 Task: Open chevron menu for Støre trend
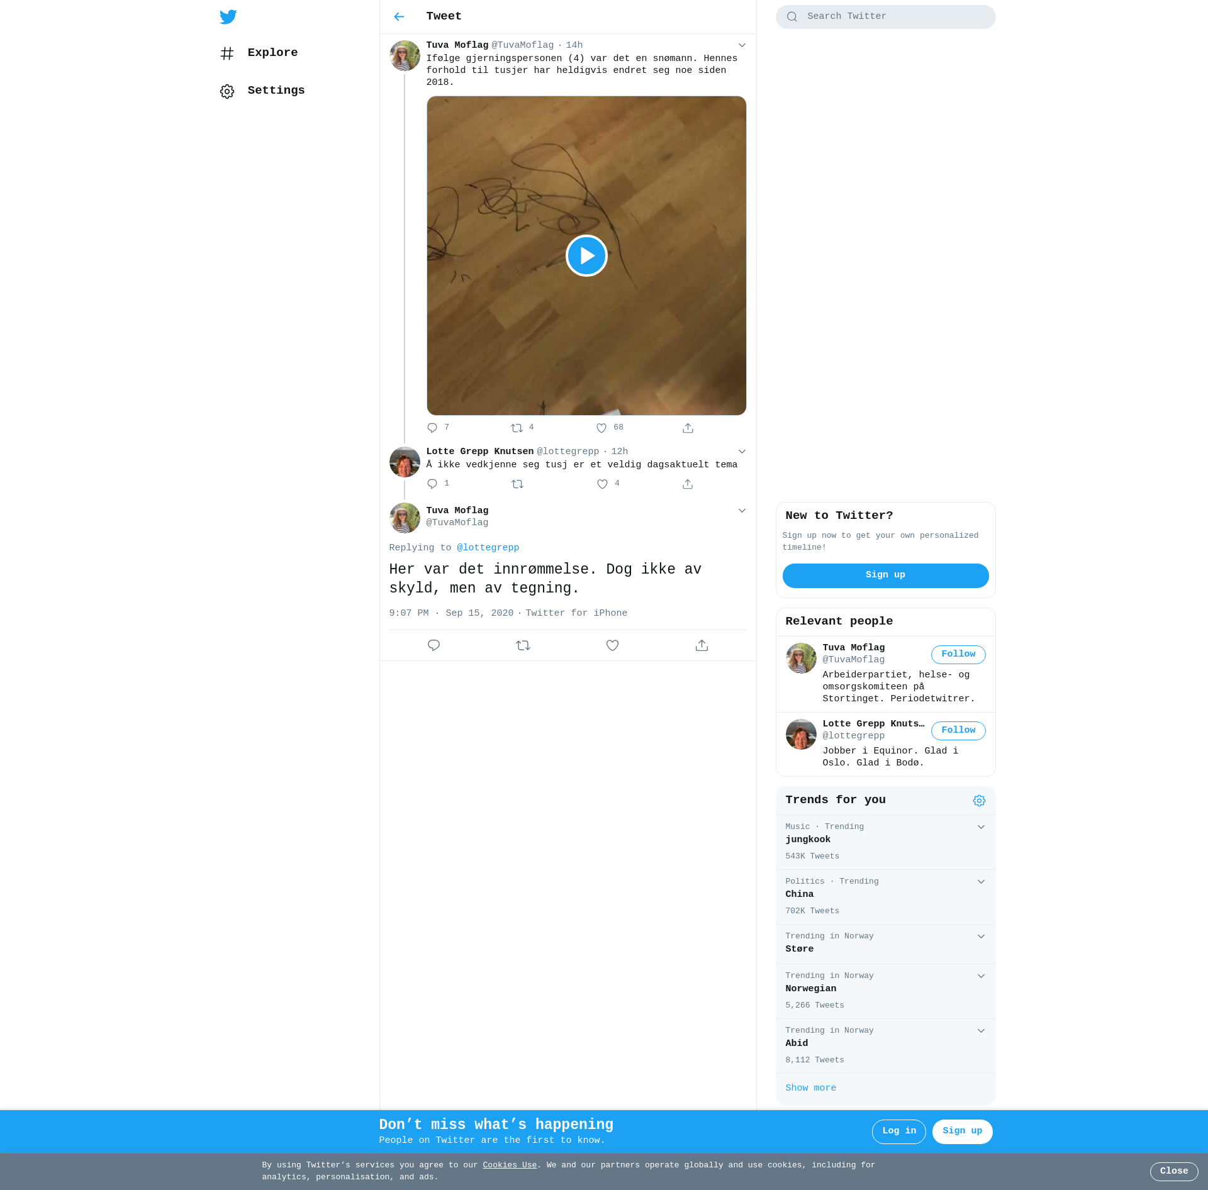pos(981,937)
